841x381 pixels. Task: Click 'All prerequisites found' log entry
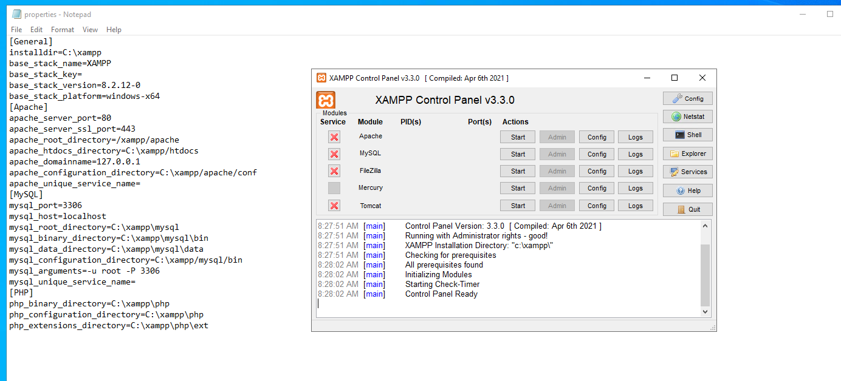444,265
